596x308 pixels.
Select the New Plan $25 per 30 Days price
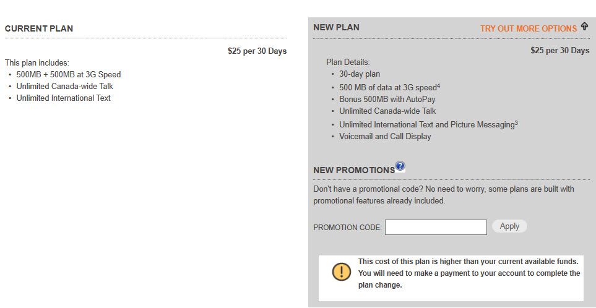click(559, 50)
